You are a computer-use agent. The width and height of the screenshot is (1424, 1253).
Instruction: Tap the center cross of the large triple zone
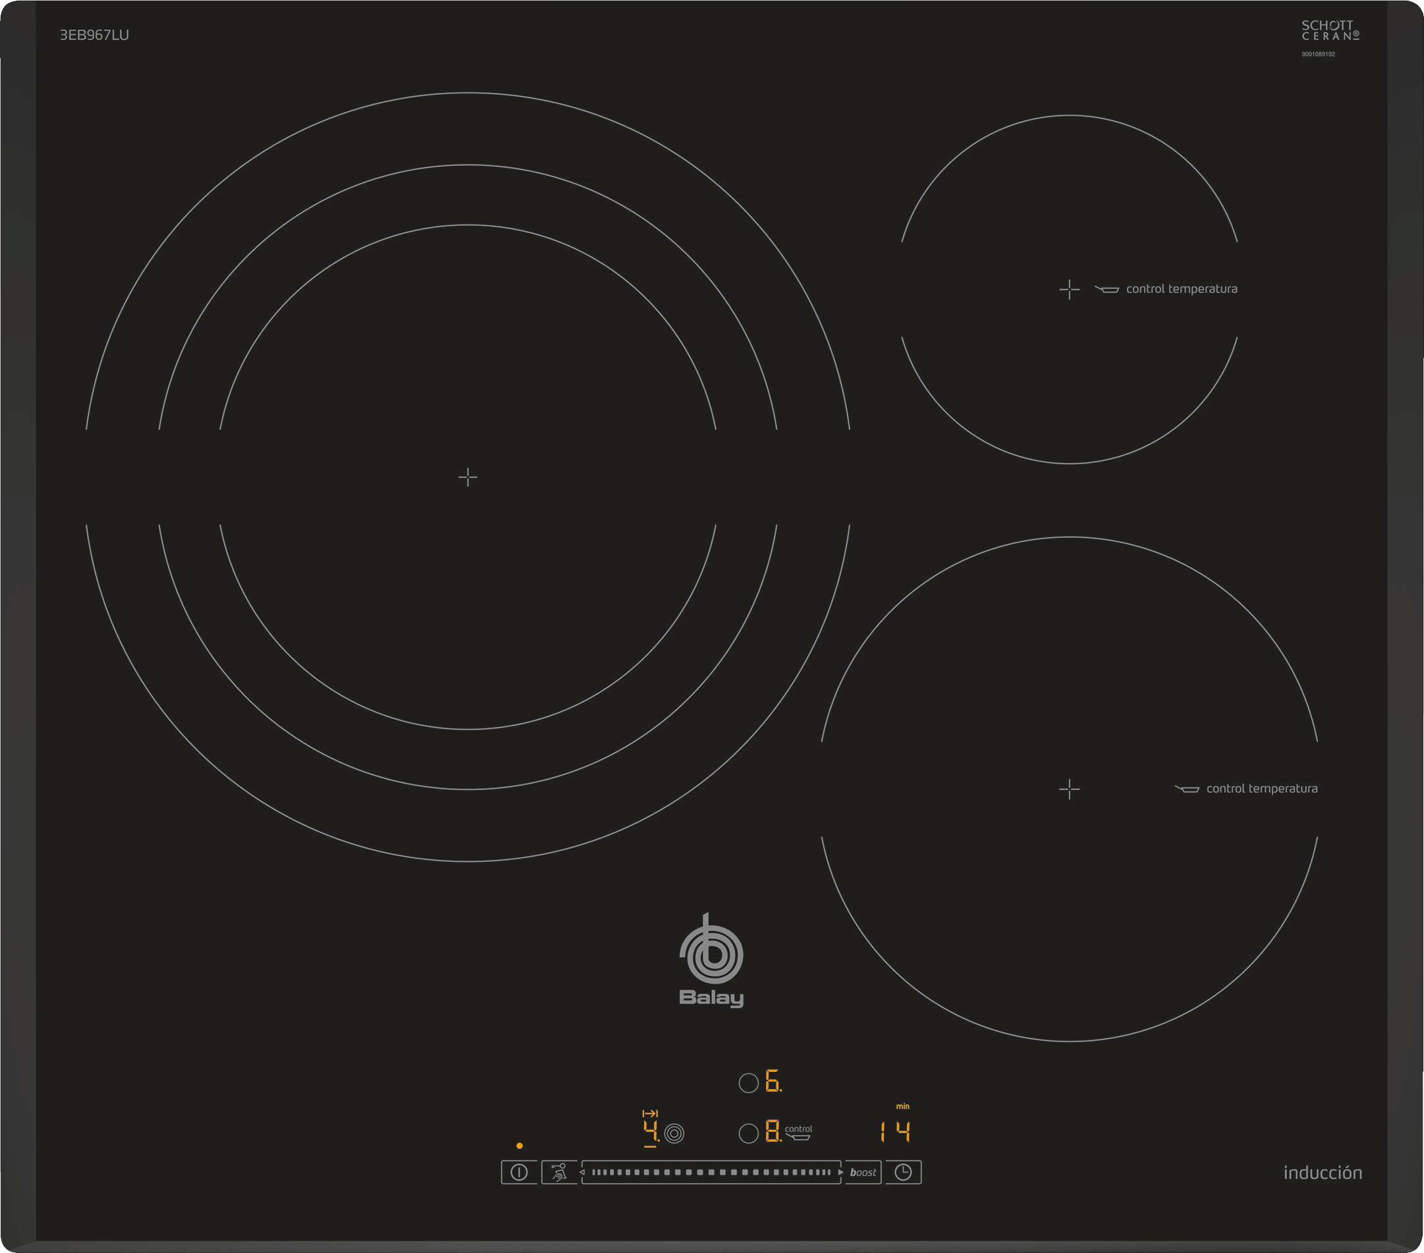tap(468, 477)
